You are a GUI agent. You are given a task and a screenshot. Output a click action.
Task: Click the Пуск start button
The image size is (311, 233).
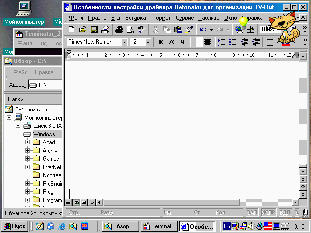(x=15, y=226)
